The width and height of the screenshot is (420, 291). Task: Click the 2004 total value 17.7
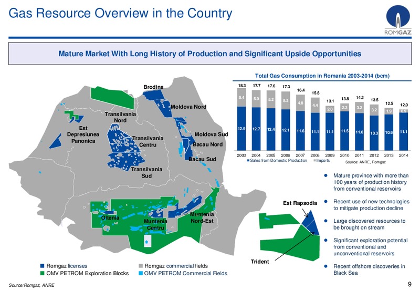coord(257,86)
